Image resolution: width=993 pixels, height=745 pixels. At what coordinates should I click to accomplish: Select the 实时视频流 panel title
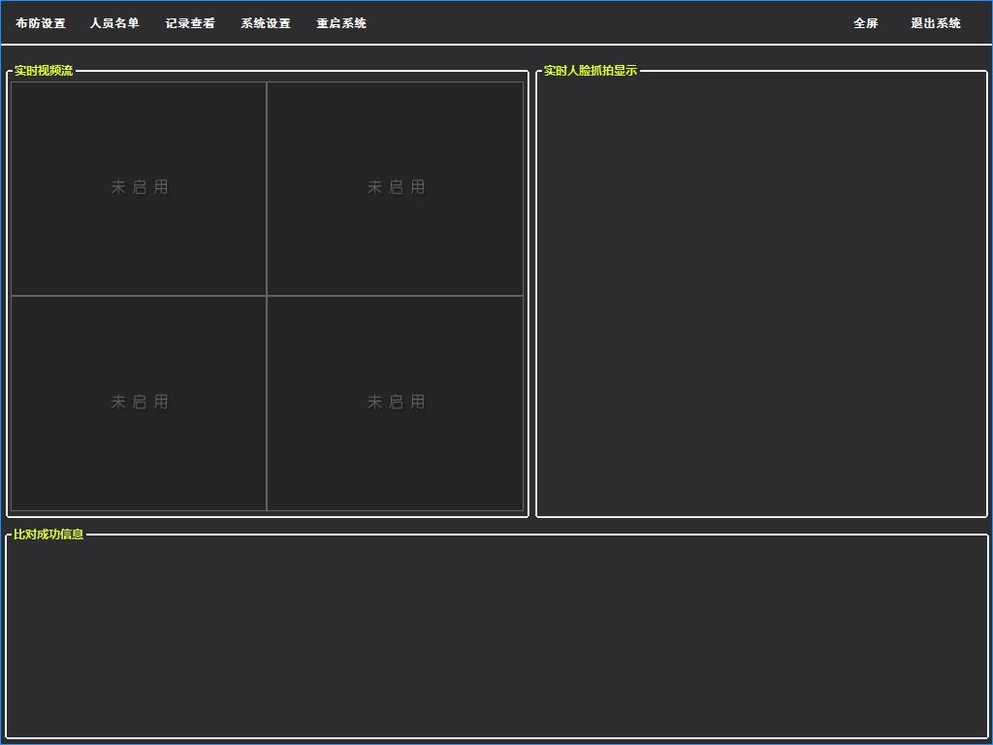coord(44,71)
